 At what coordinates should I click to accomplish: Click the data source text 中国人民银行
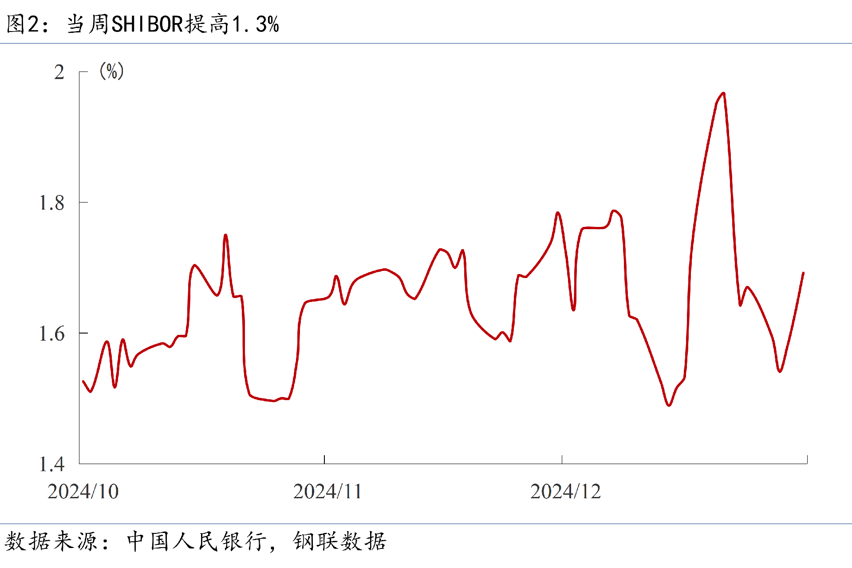197,541
